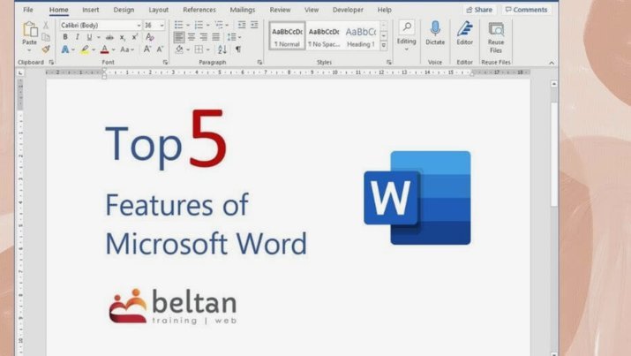This screenshot has width=631, height=356.
Task: Apply the Heading 1 style thumbnail
Action: (x=361, y=36)
